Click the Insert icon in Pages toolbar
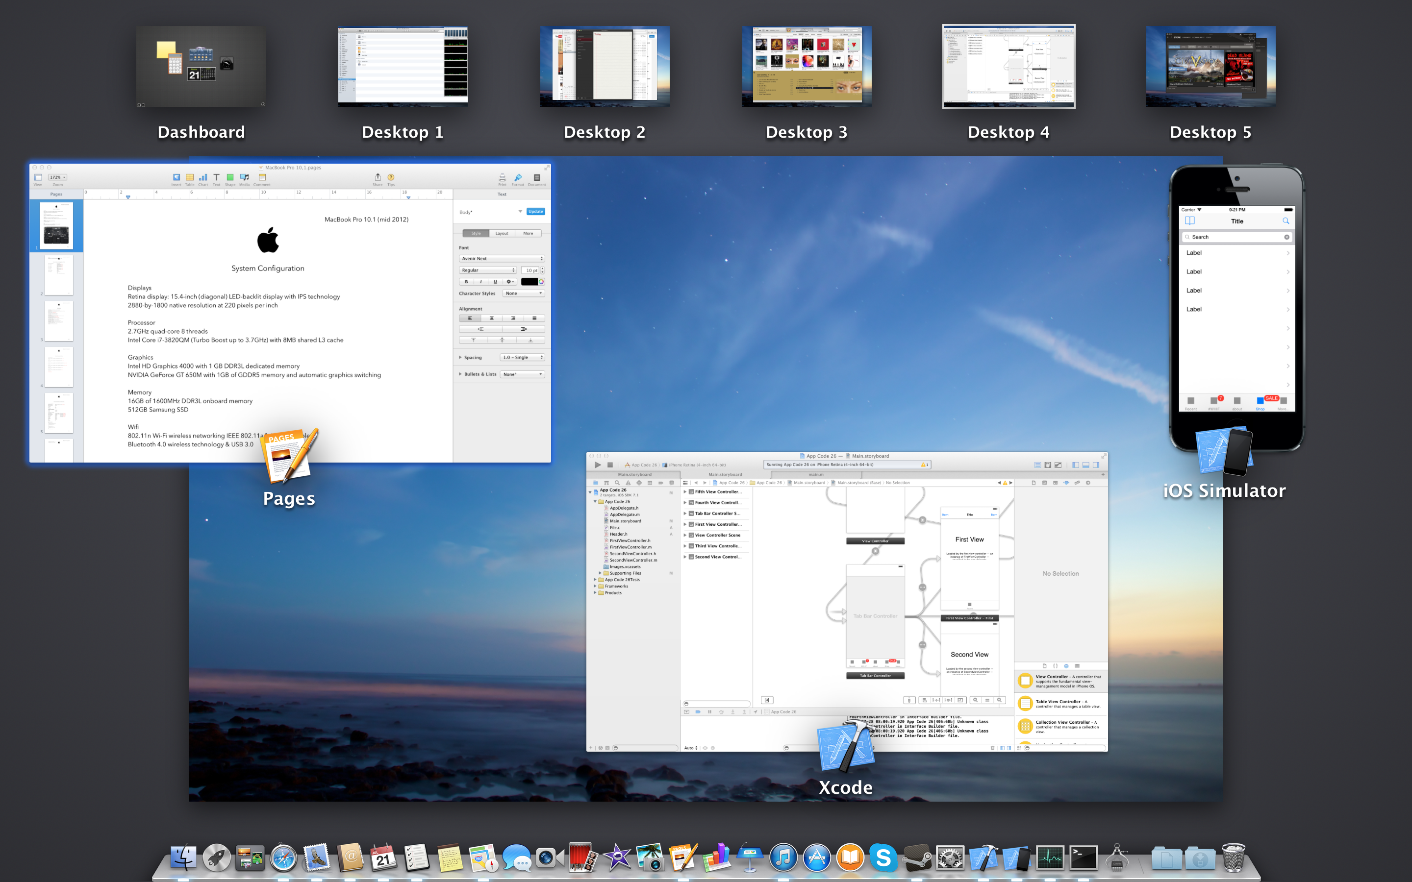Image resolution: width=1412 pixels, height=882 pixels. (176, 177)
